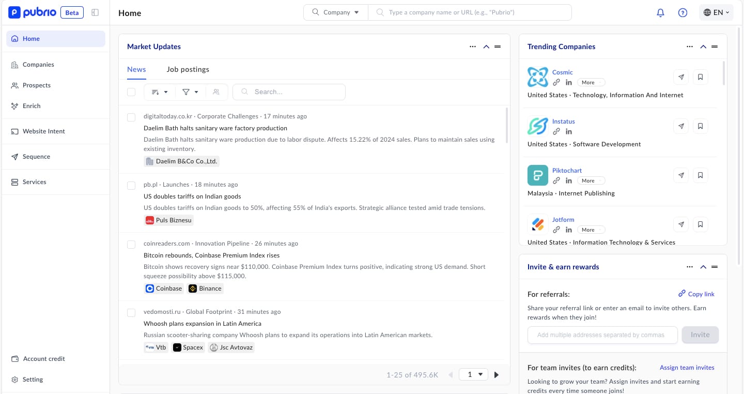744x394 pixels.
Task: Open Prospects in the sidebar
Action: [x=36, y=85]
